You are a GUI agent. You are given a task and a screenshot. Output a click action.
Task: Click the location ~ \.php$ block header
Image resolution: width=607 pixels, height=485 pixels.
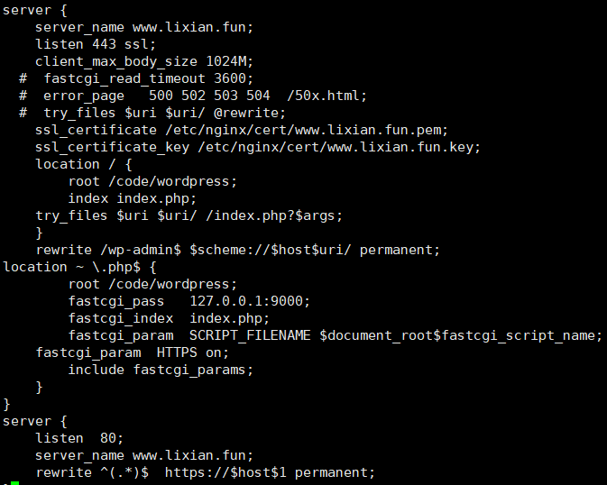coord(79,268)
